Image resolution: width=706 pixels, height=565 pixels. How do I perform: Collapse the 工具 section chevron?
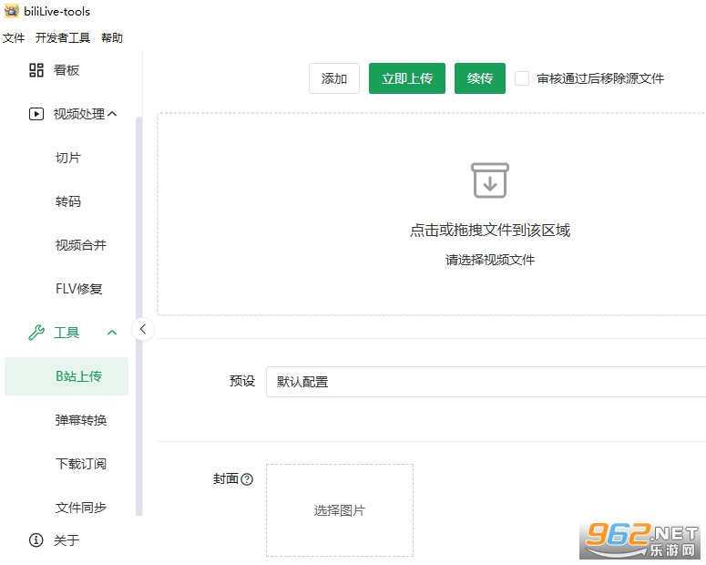112,333
